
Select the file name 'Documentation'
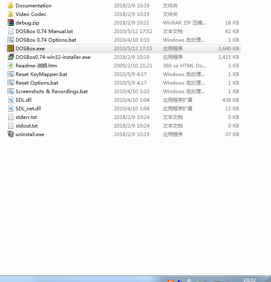pyautogui.click(x=34, y=6)
